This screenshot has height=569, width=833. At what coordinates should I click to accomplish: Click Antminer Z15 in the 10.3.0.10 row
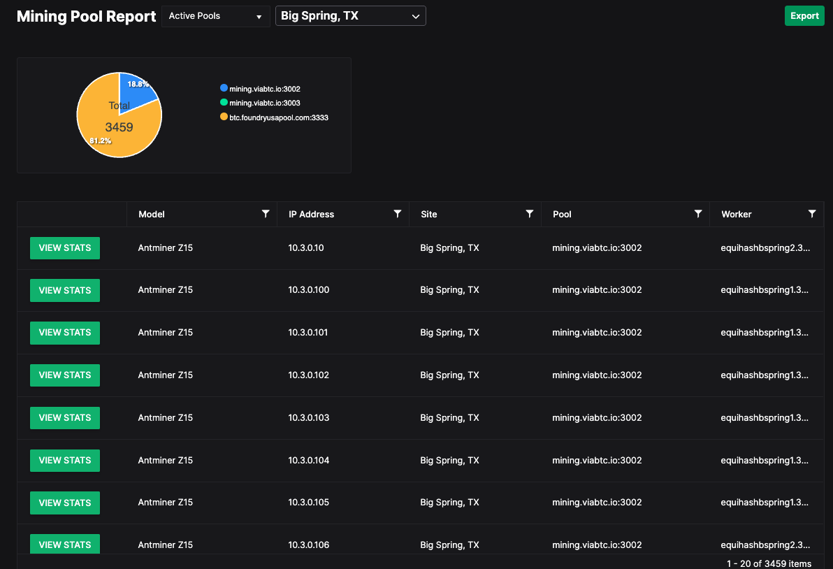(x=165, y=247)
